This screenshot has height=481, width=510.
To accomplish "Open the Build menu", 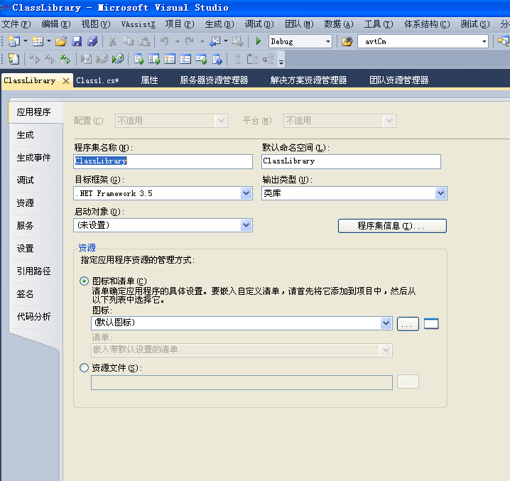I will [x=219, y=24].
